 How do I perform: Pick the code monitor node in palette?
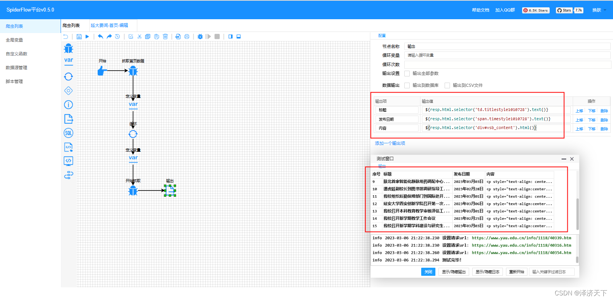point(68,161)
